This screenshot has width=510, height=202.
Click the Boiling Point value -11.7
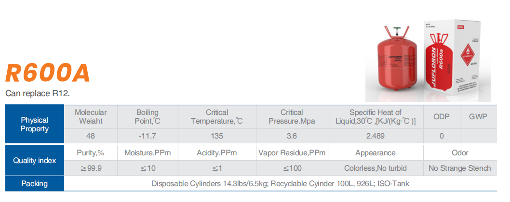pos(147,136)
